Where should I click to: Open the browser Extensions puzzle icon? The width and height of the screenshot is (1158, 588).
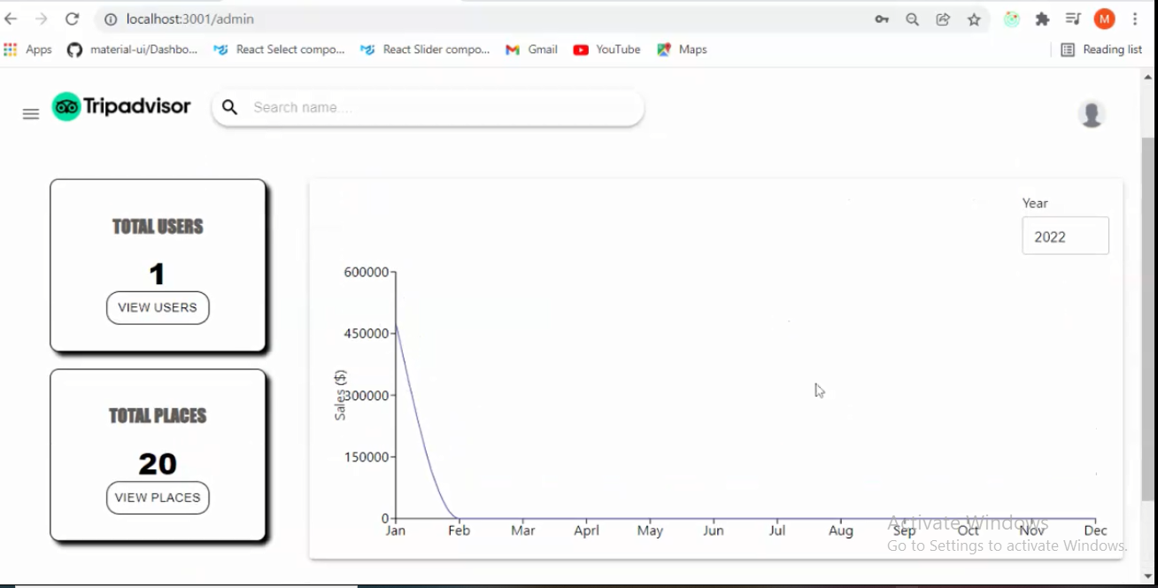(x=1042, y=19)
